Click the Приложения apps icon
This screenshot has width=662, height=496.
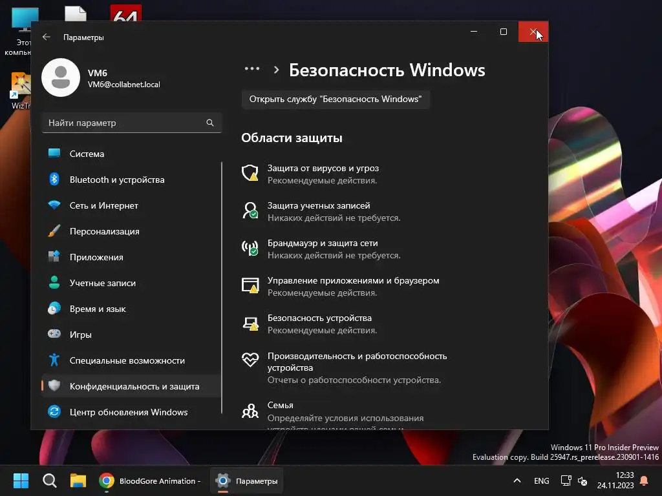[54, 257]
